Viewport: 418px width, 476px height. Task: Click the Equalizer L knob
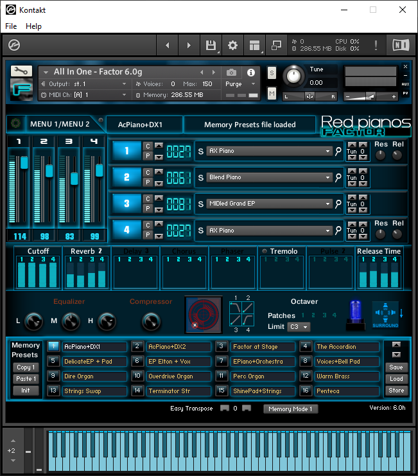tap(33, 321)
